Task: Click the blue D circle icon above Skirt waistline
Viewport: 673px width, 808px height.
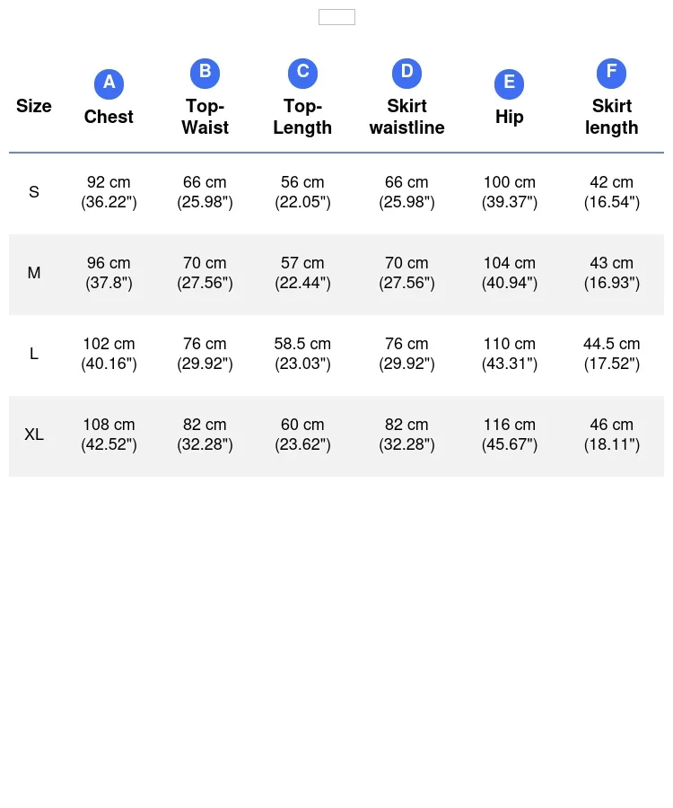Action: (x=406, y=73)
